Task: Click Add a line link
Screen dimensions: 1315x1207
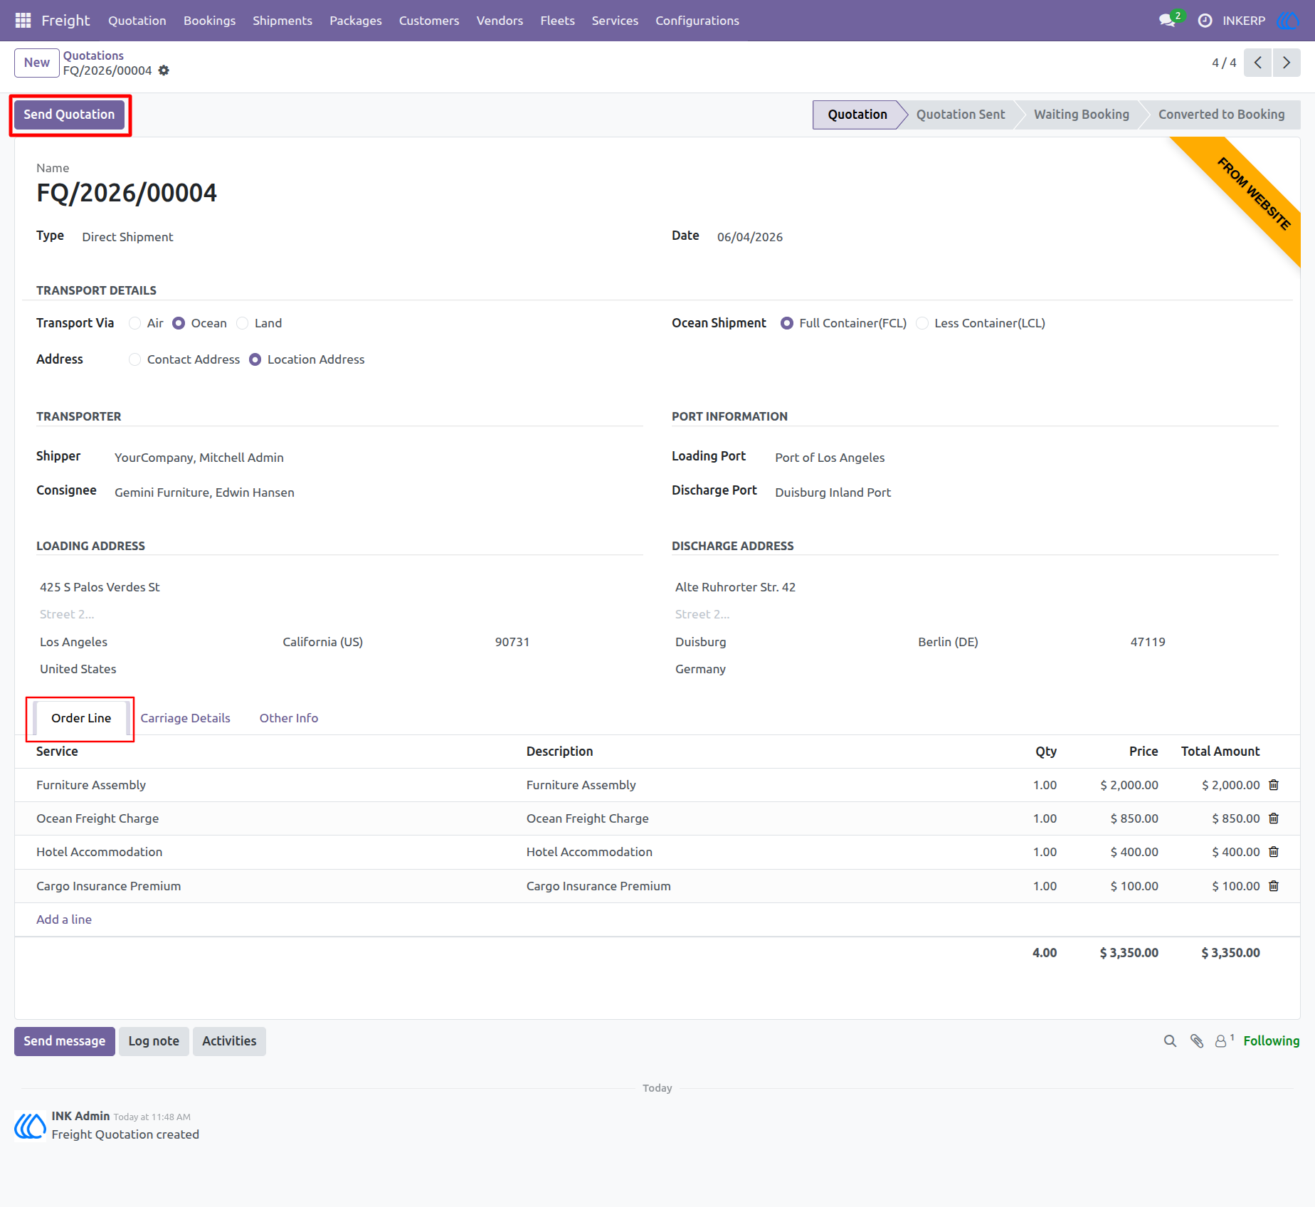Action: point(64,919)
